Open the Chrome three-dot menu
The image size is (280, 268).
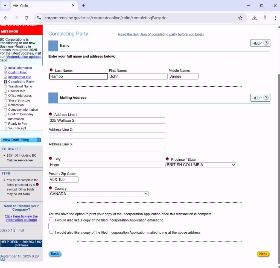point(275,18)
